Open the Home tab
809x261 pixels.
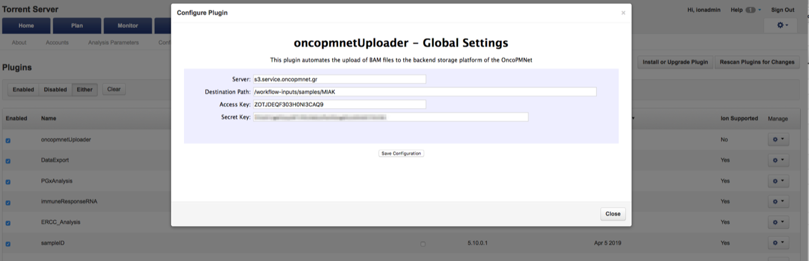coord(27,26)
